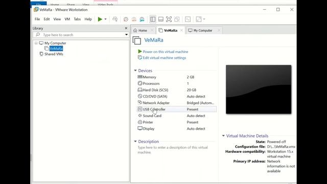Open the VM menu
The height and width of the screenshot is (184, 327).
click(x=67, y=19)
